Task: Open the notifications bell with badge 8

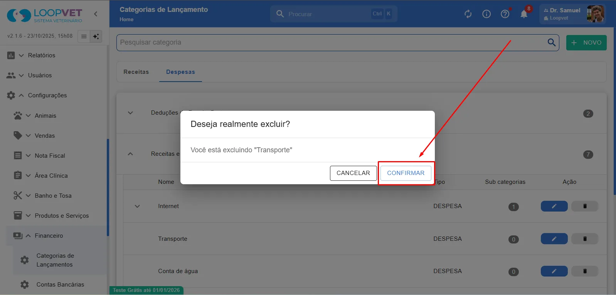Action: click(524, 14)
